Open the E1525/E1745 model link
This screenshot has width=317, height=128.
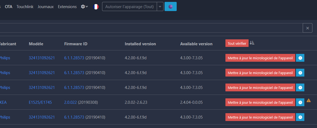40,102
